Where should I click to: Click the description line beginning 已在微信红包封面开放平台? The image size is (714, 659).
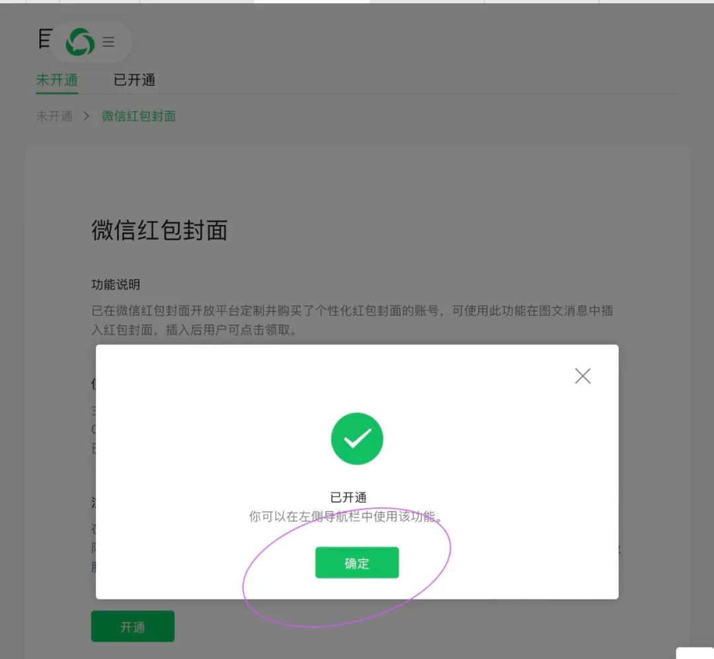(352, 311)
